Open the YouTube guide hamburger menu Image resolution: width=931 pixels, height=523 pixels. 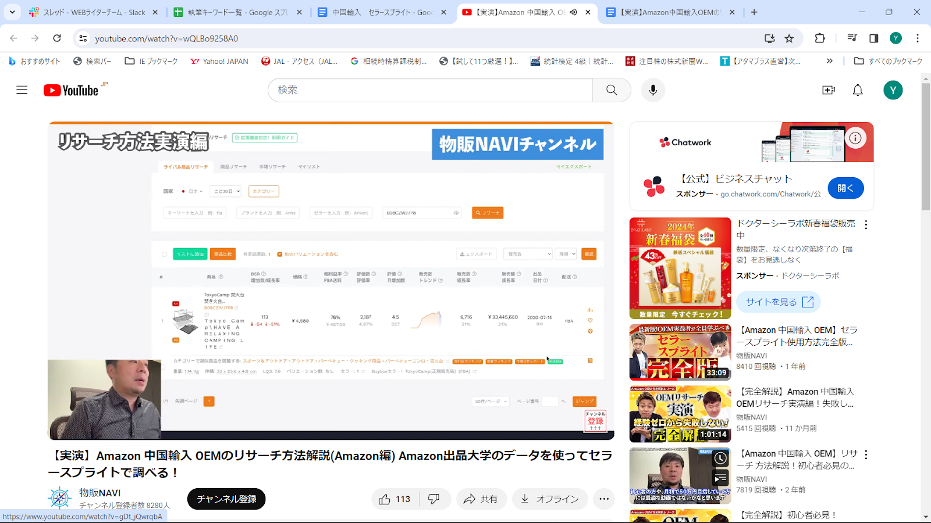22,90
